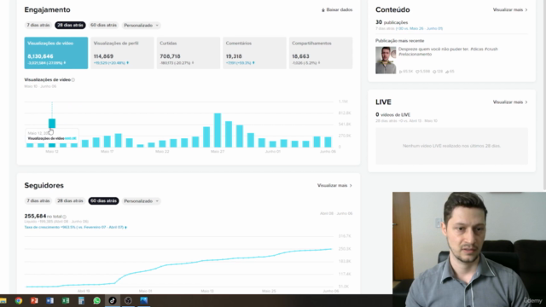The width and height of the screenshot is (546, 307).
Task: Open Personalizado dropdown in Seguidores
Action: tap(141, 201)
